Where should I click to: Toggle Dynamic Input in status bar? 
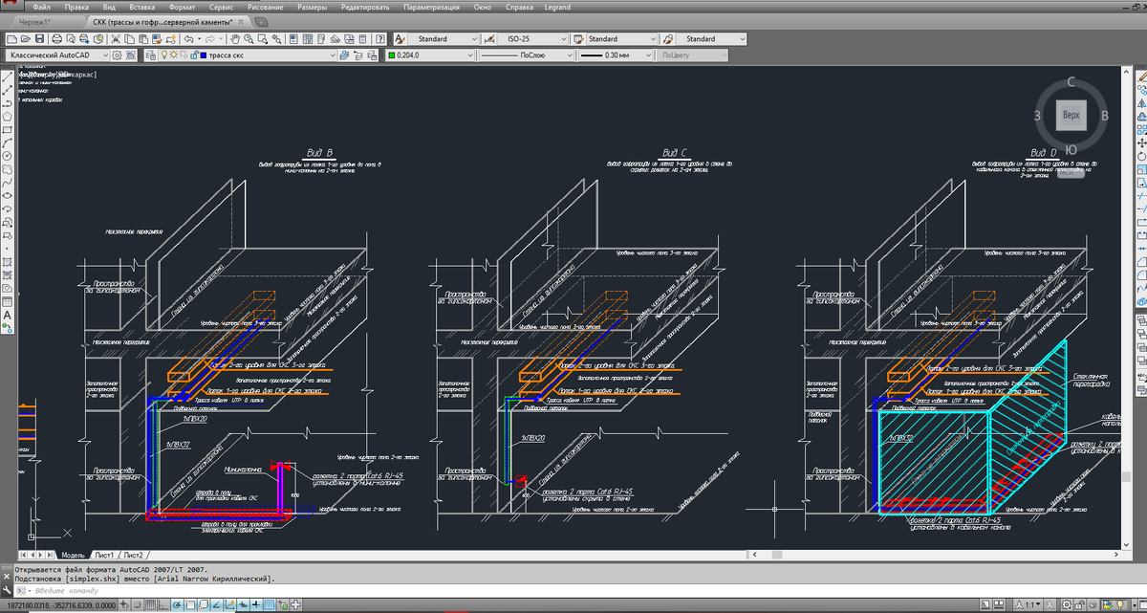pyautogui.click(x=243, y=605)
